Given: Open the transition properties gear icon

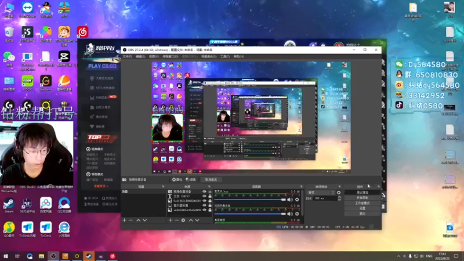Looking at the screenshot, I should click(x=339, y=193).
